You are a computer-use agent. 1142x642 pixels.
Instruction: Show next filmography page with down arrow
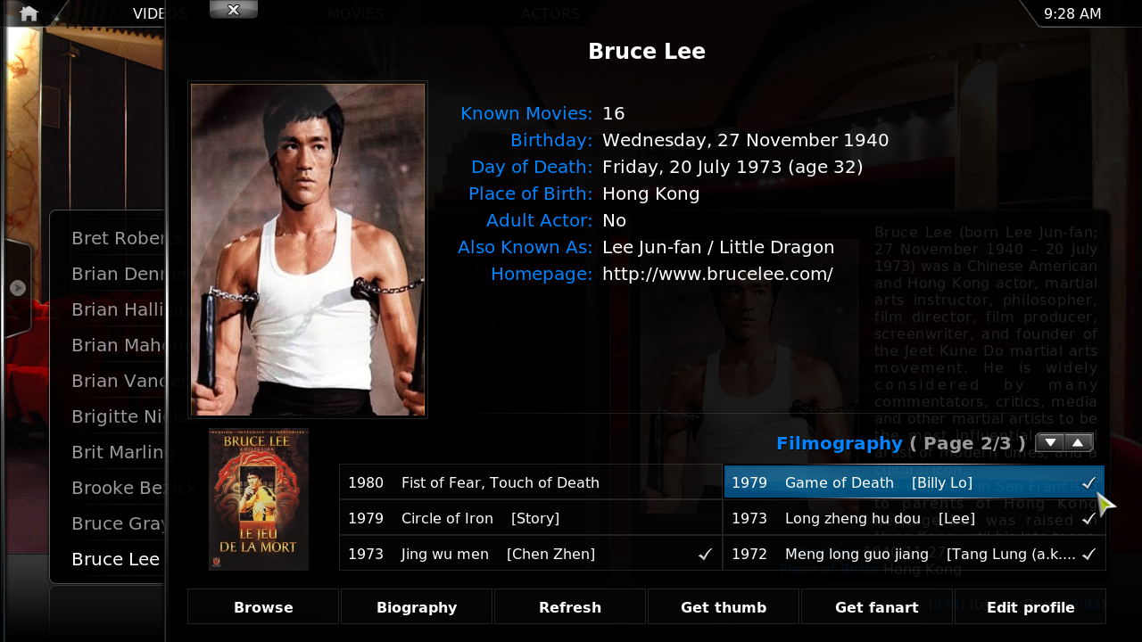click(x=1050, y=443)
